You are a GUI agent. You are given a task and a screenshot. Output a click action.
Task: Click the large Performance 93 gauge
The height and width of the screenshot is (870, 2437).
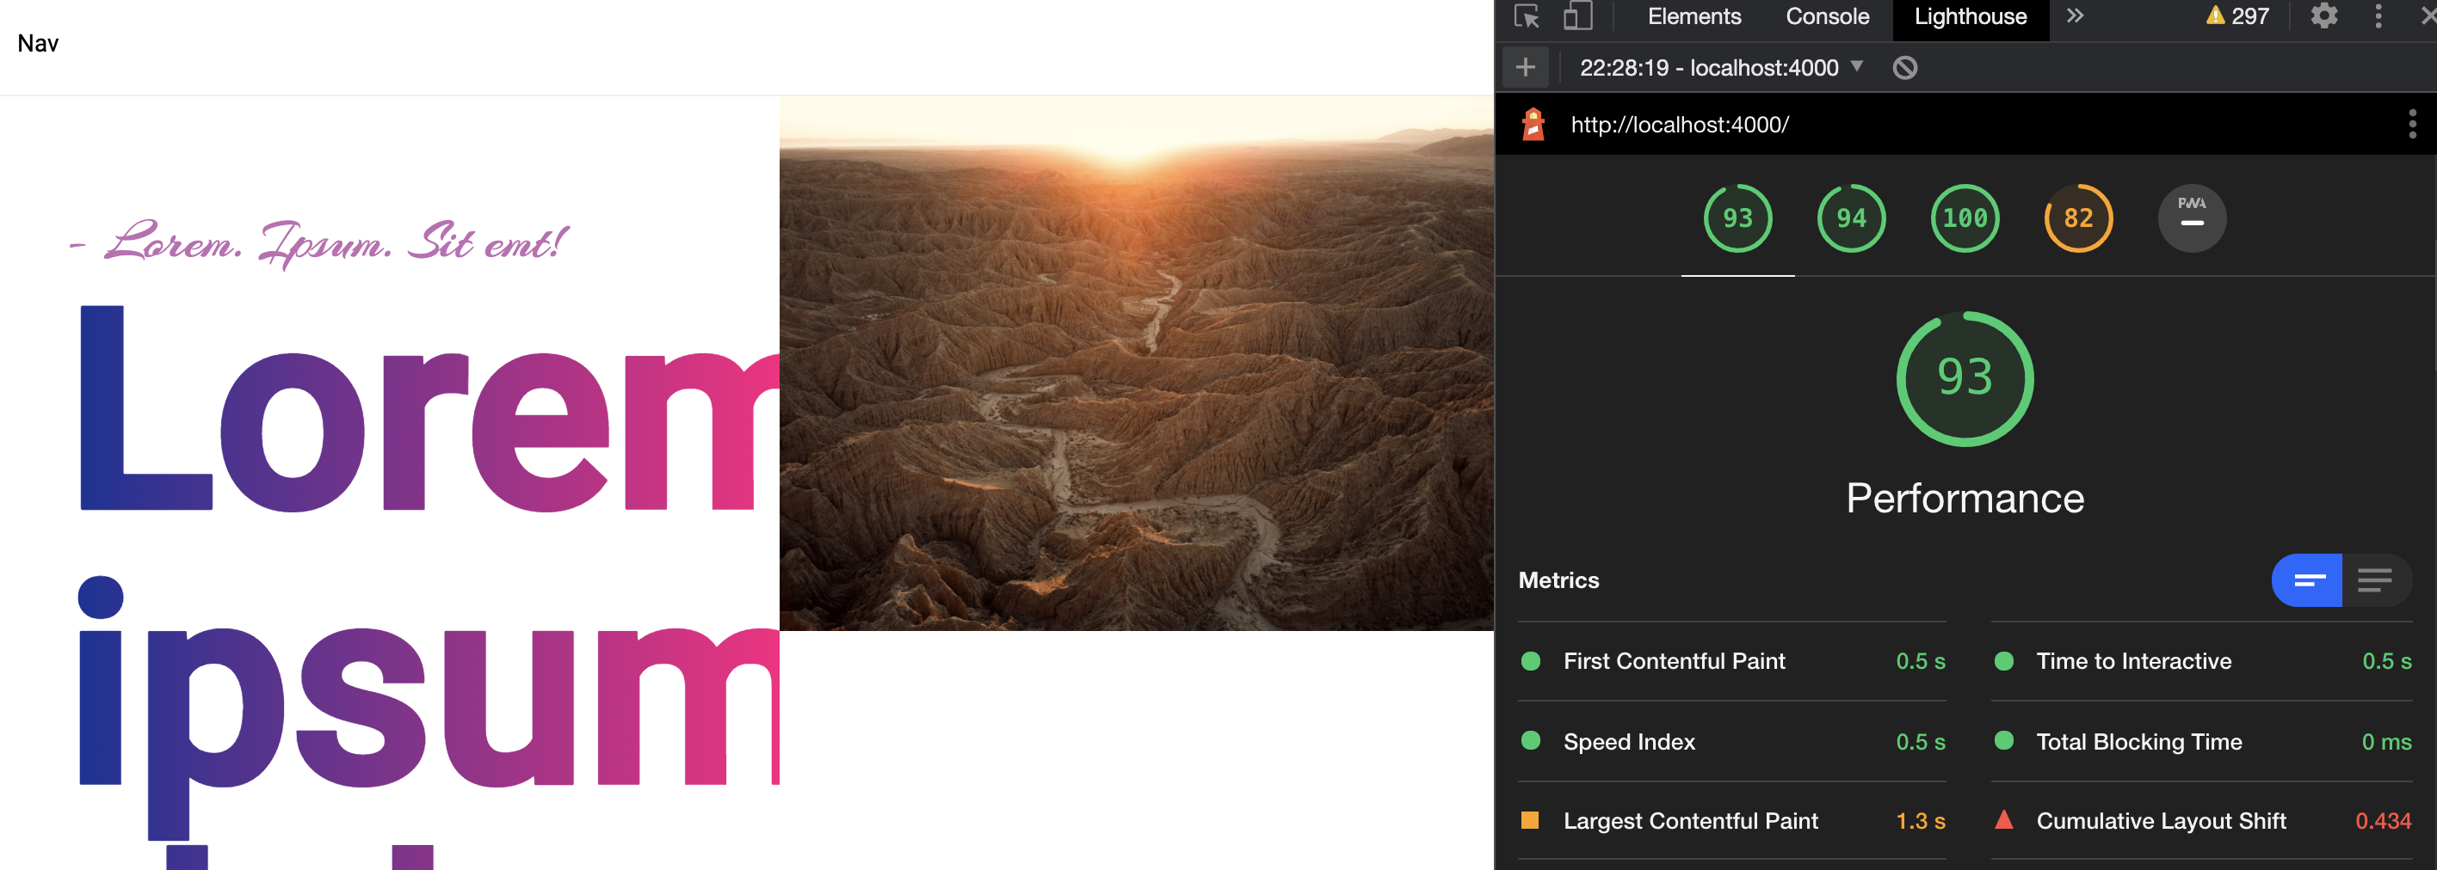coord(1965,379)
